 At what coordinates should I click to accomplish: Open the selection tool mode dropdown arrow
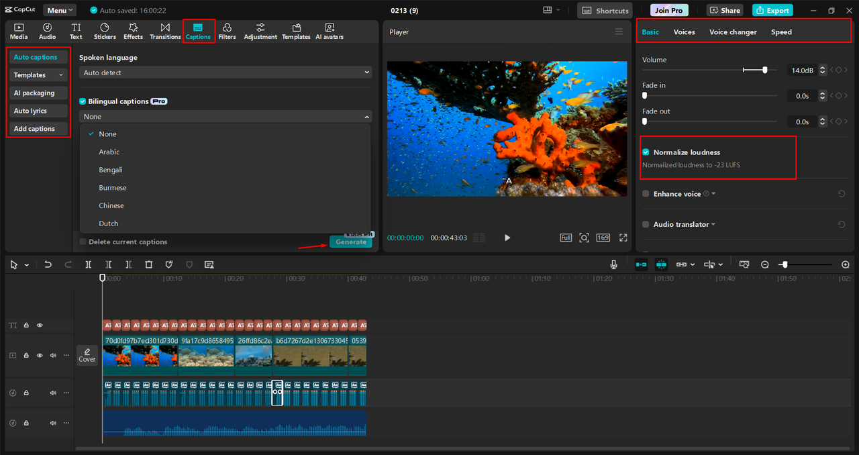click(27, 265)
